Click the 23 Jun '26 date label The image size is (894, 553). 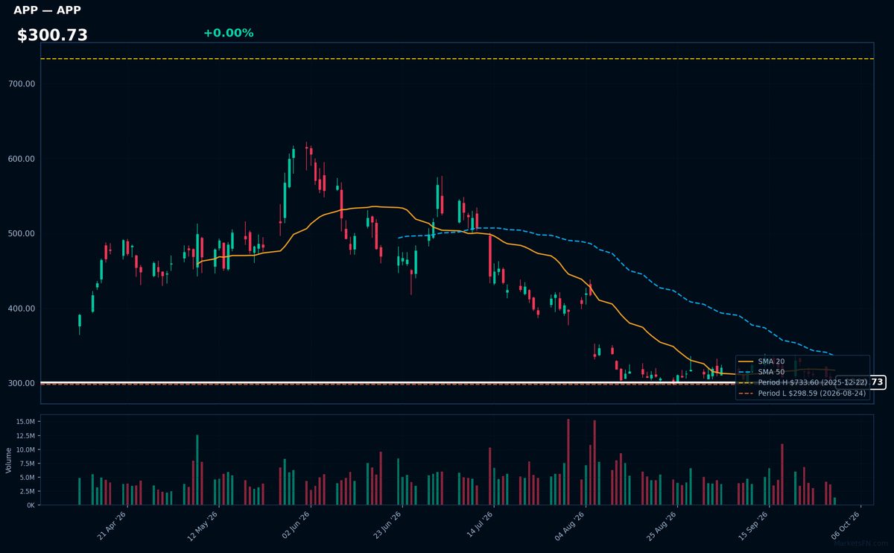tap(387, 525)
